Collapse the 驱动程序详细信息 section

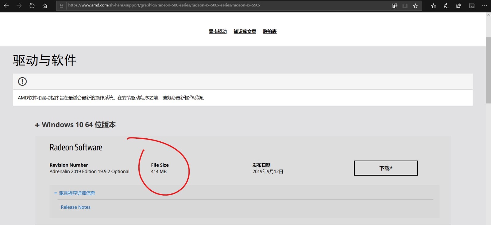tap(75, 193)
